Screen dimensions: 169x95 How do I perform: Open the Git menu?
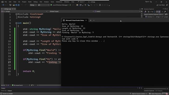(19, 2)
